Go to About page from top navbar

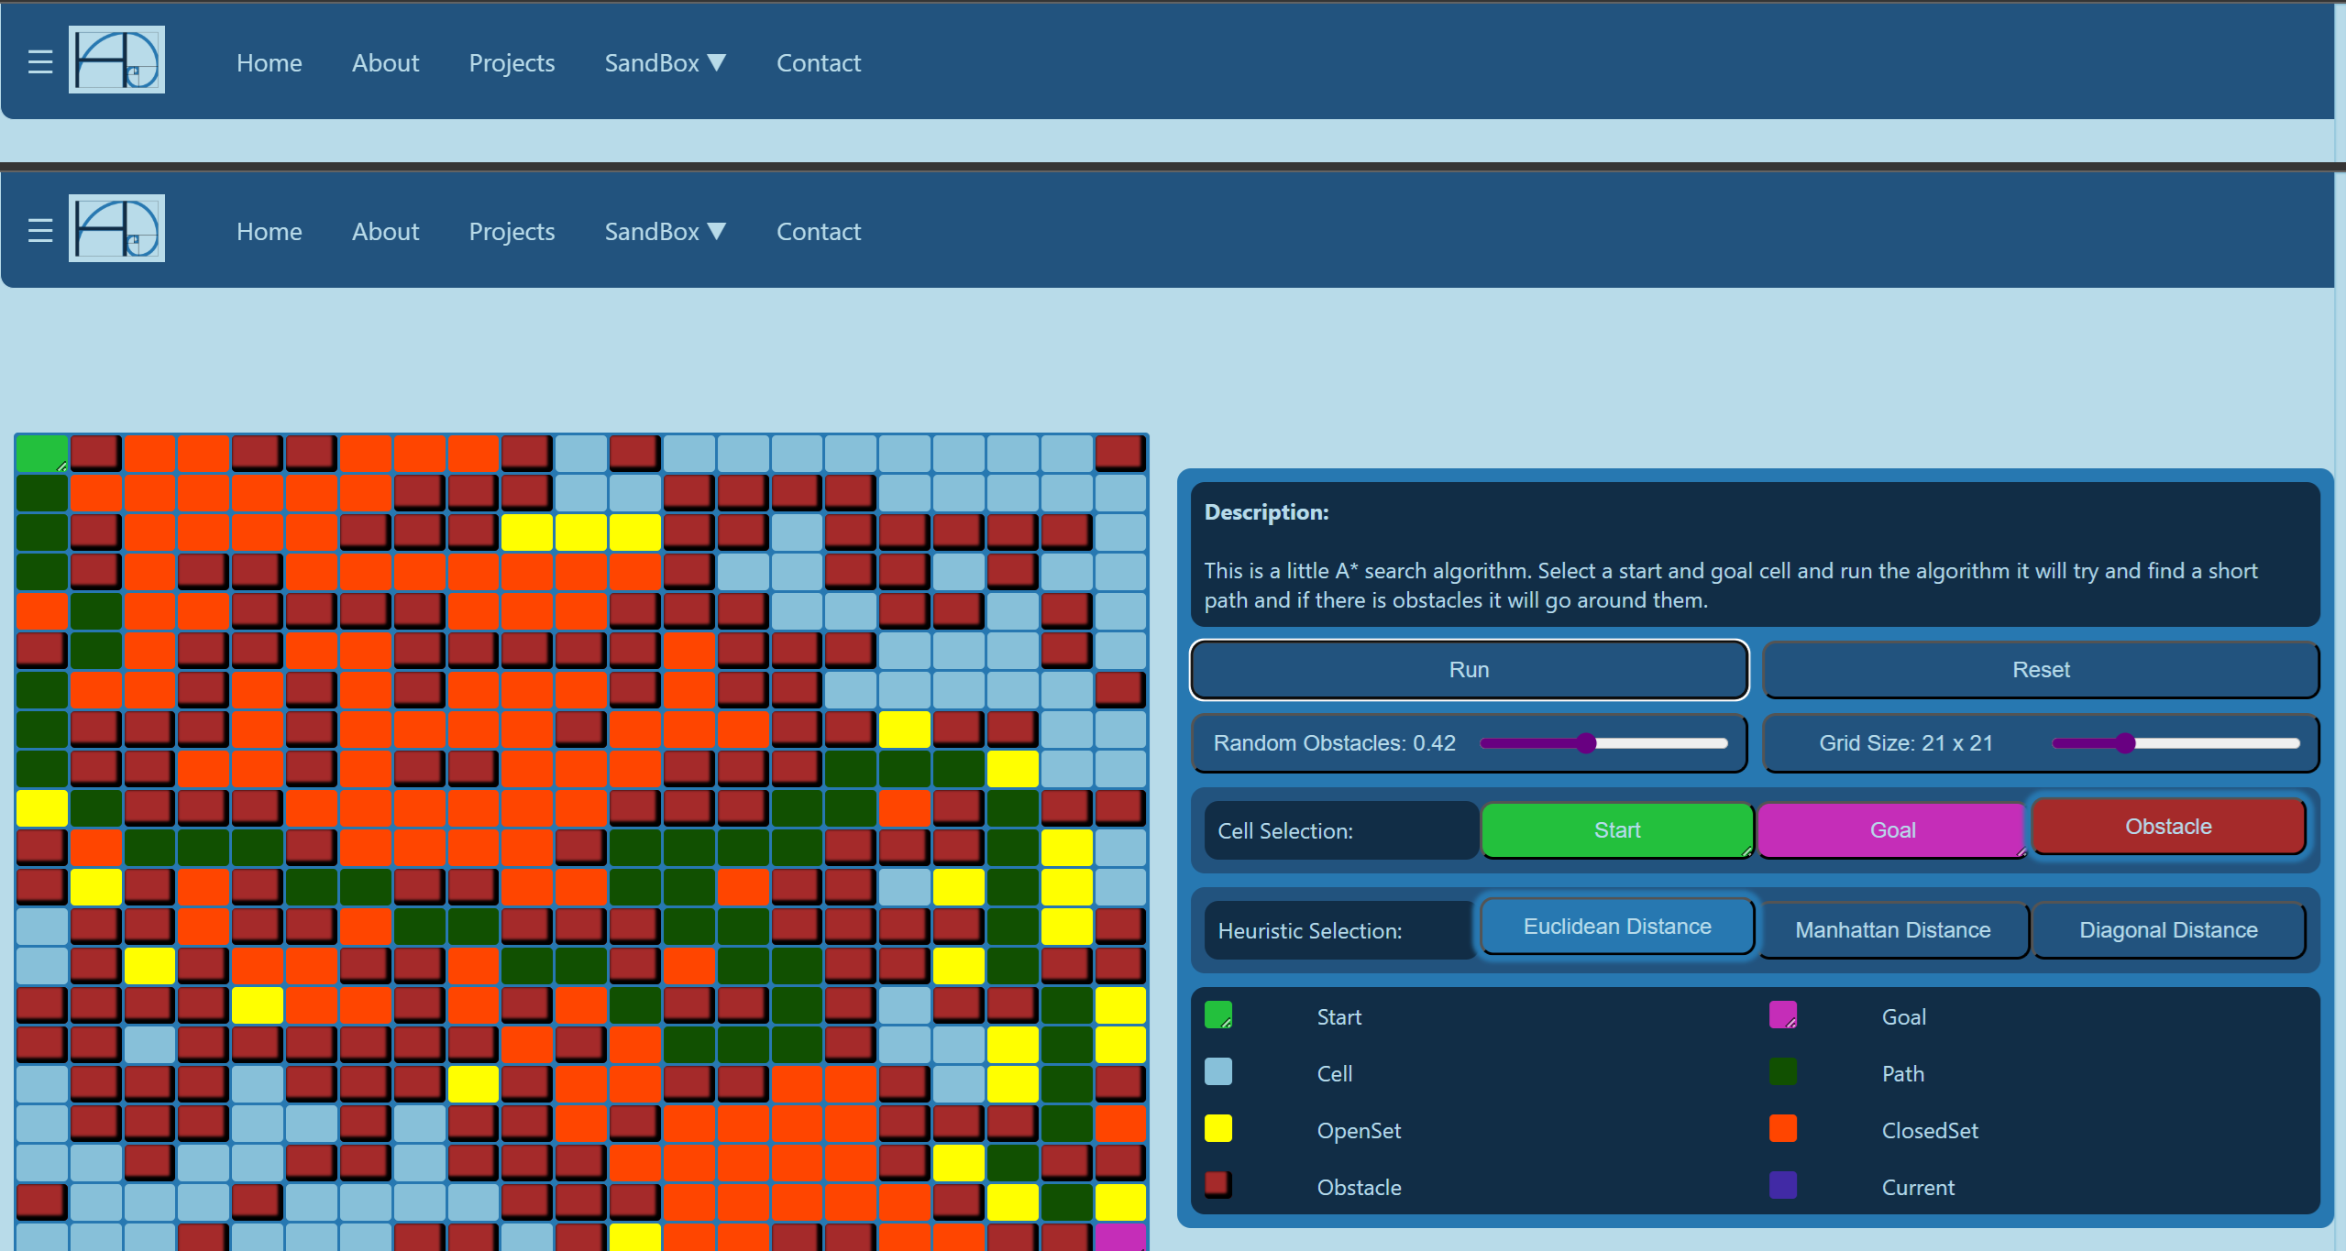coord(385,63)
